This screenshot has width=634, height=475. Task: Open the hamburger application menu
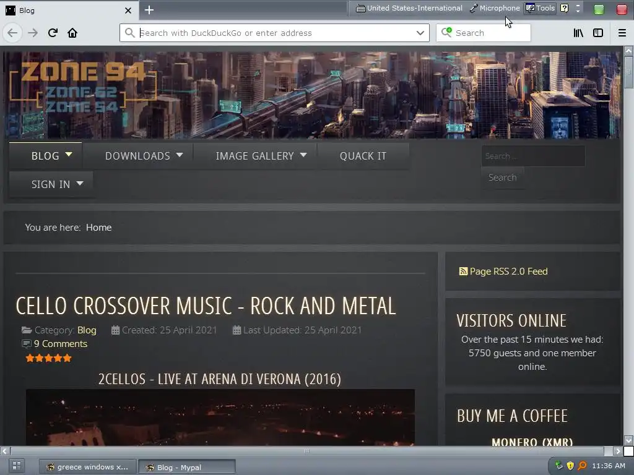(x=622, y=33)
